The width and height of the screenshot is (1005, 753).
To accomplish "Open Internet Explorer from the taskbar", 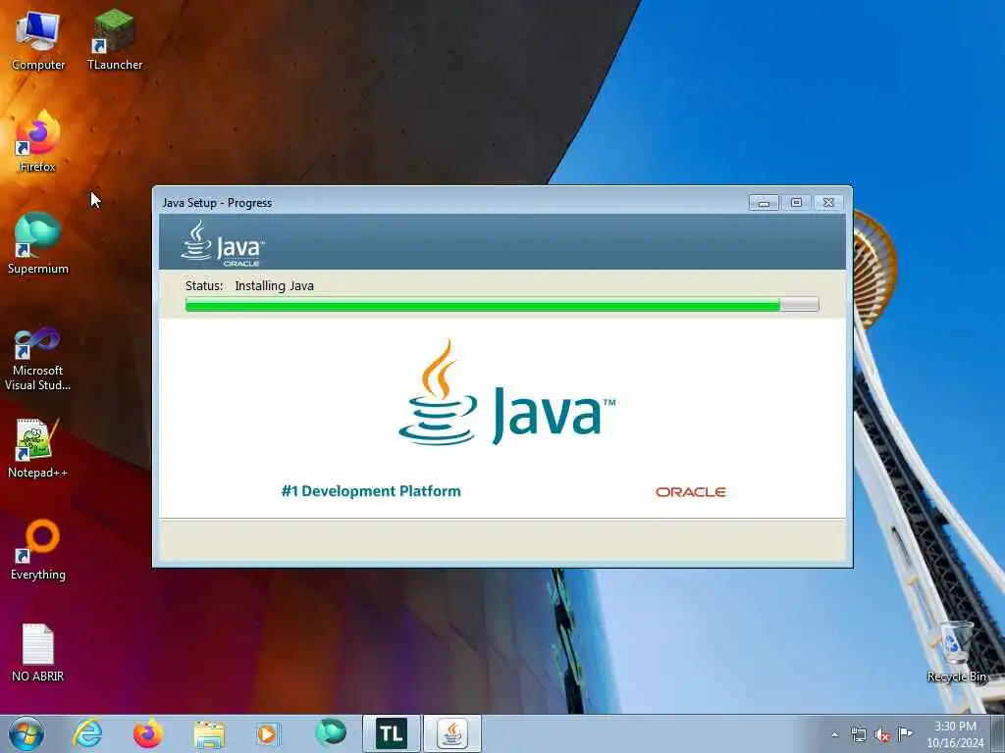I will pos(87,733).
